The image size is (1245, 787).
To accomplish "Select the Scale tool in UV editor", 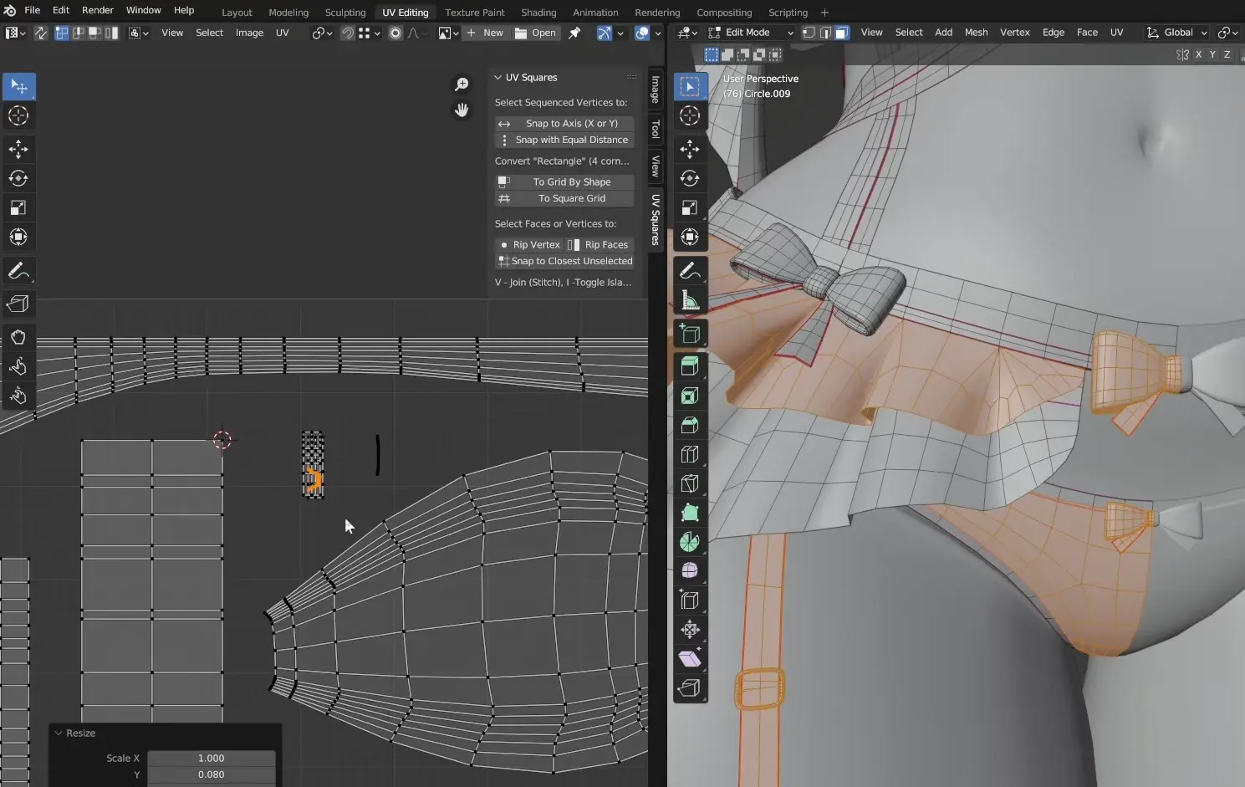I will pyautogui.click(x=18, y=207).
